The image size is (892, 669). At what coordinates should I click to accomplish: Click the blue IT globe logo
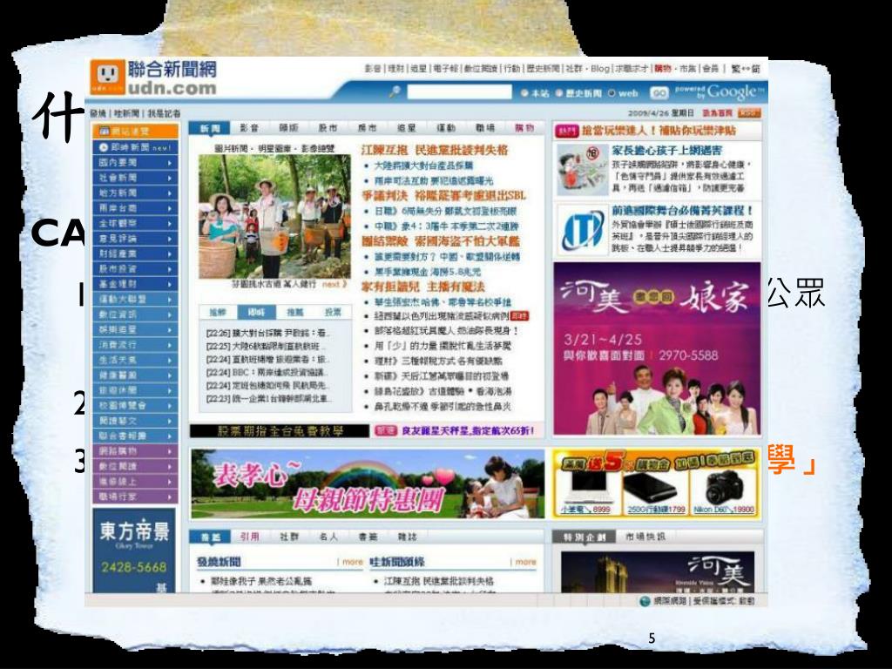click(x=582, y=229)
